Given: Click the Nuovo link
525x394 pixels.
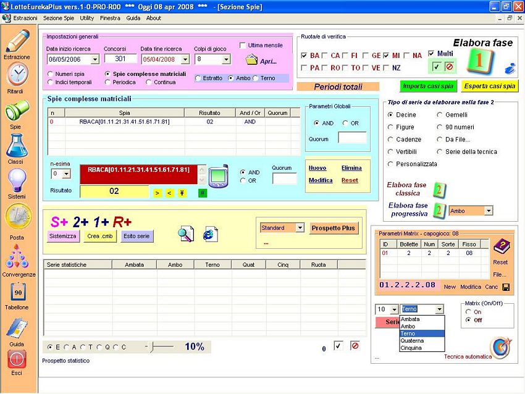Looking at the screenshot, I should [317, 168].
